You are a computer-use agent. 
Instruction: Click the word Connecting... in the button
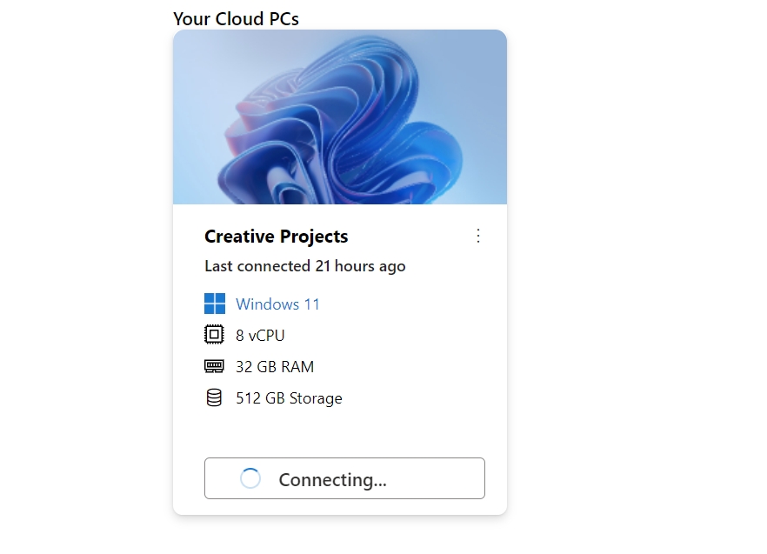click(x=332, y=479)
